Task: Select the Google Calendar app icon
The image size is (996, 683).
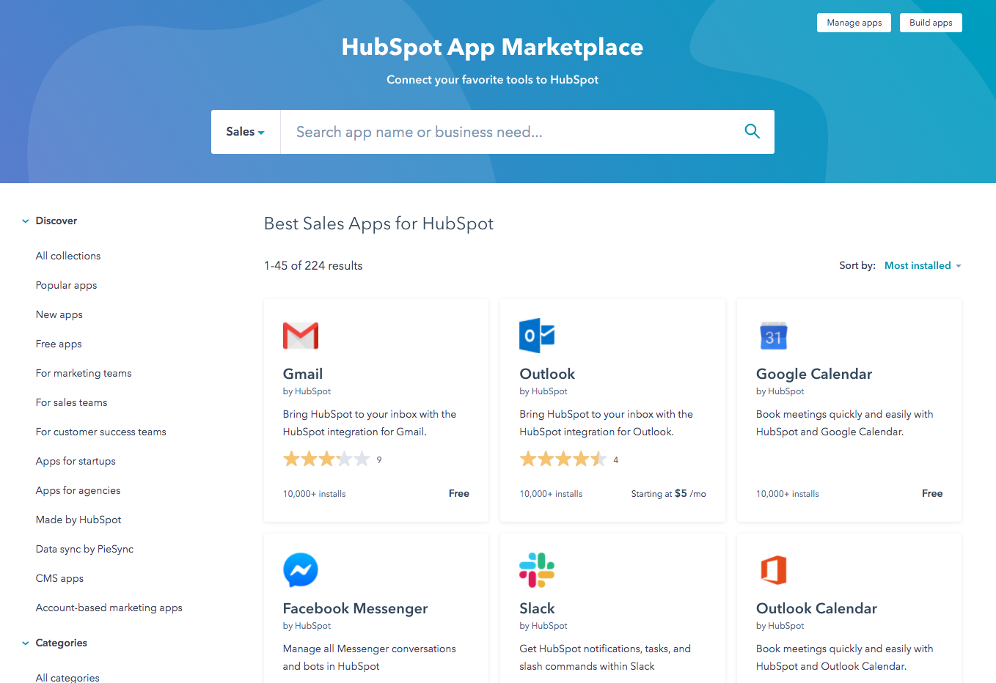Action: tap(775, 335)
